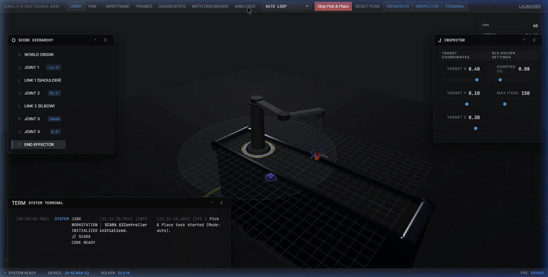Select WORLD ORIGIN in hierarchy
The image size is (548, 277).
click(39, 55)
